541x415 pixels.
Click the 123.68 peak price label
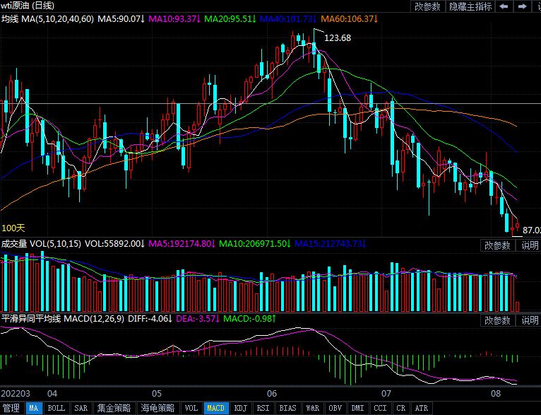(x=338, y=38)
